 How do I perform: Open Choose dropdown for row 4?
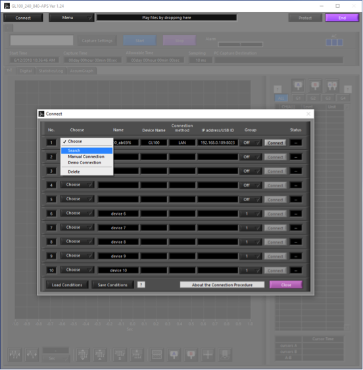[x=77, y=185]
